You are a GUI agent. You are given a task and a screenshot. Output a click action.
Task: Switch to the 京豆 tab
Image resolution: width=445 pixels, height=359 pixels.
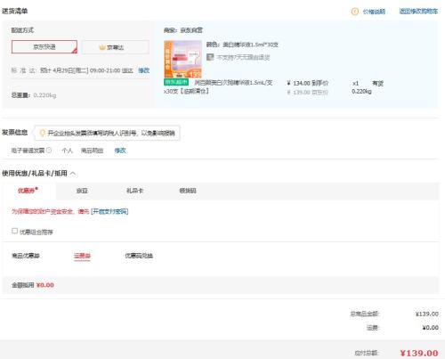[x=82, y=191]
